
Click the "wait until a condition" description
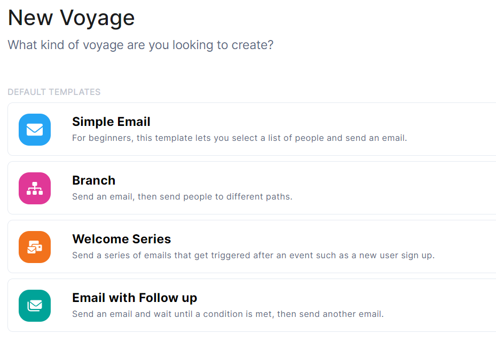[227, 314]
